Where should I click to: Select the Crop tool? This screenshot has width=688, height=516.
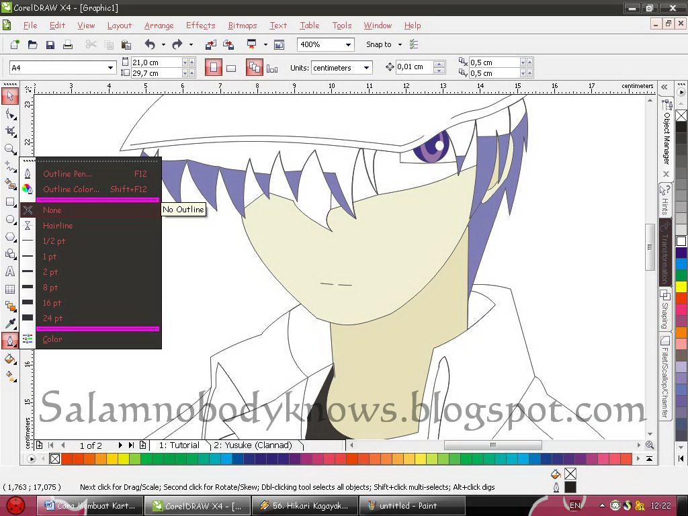[x=10, y=132]
